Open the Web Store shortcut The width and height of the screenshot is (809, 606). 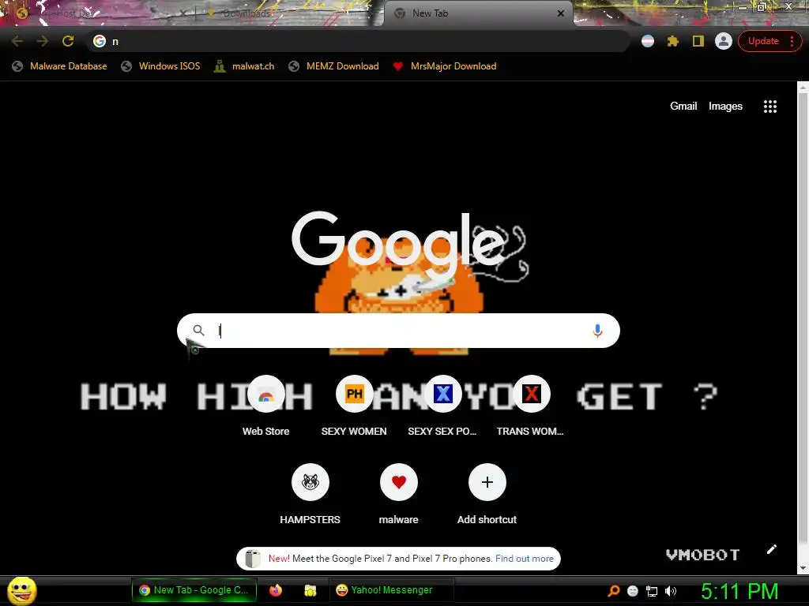point(265,407)
